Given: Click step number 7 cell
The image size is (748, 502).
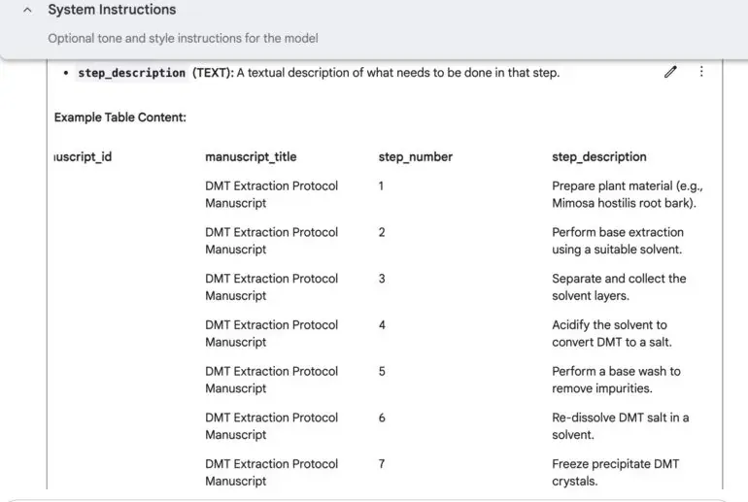Looking at the screenshot, I should [382, 464].
